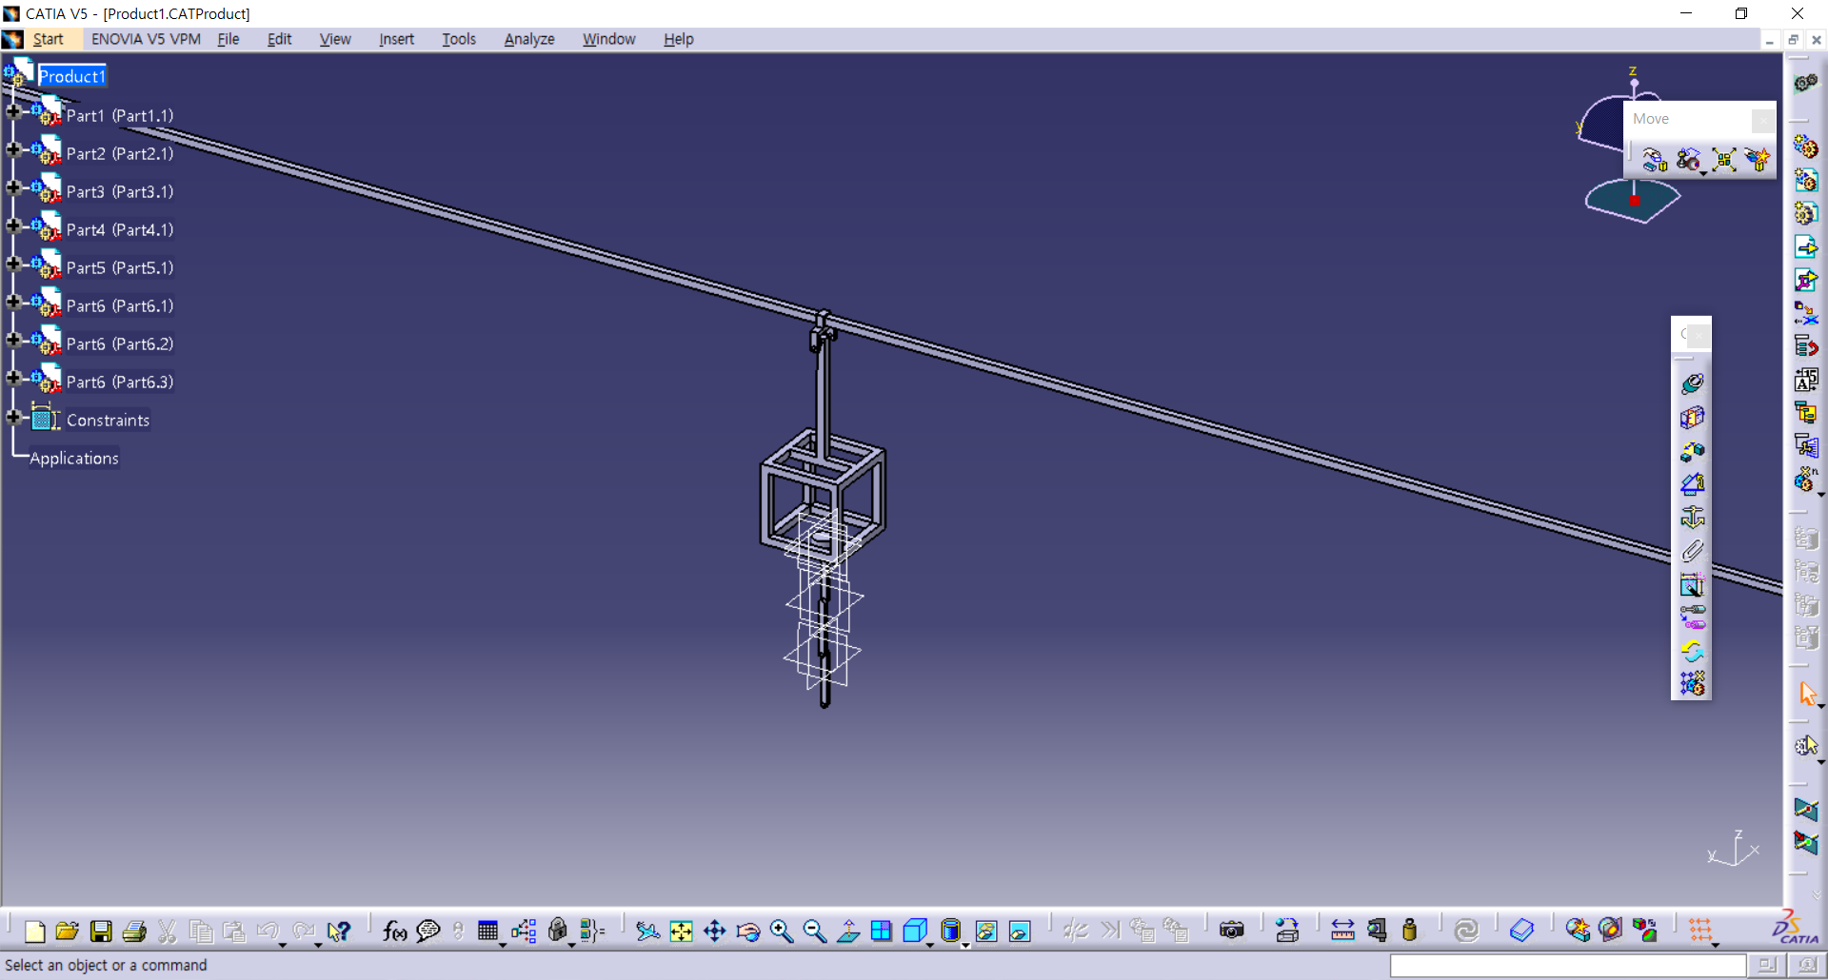Open the Start menu
Image resolution: width=1828 pixels, height=980 pixels.
click(x=48, y=39)
